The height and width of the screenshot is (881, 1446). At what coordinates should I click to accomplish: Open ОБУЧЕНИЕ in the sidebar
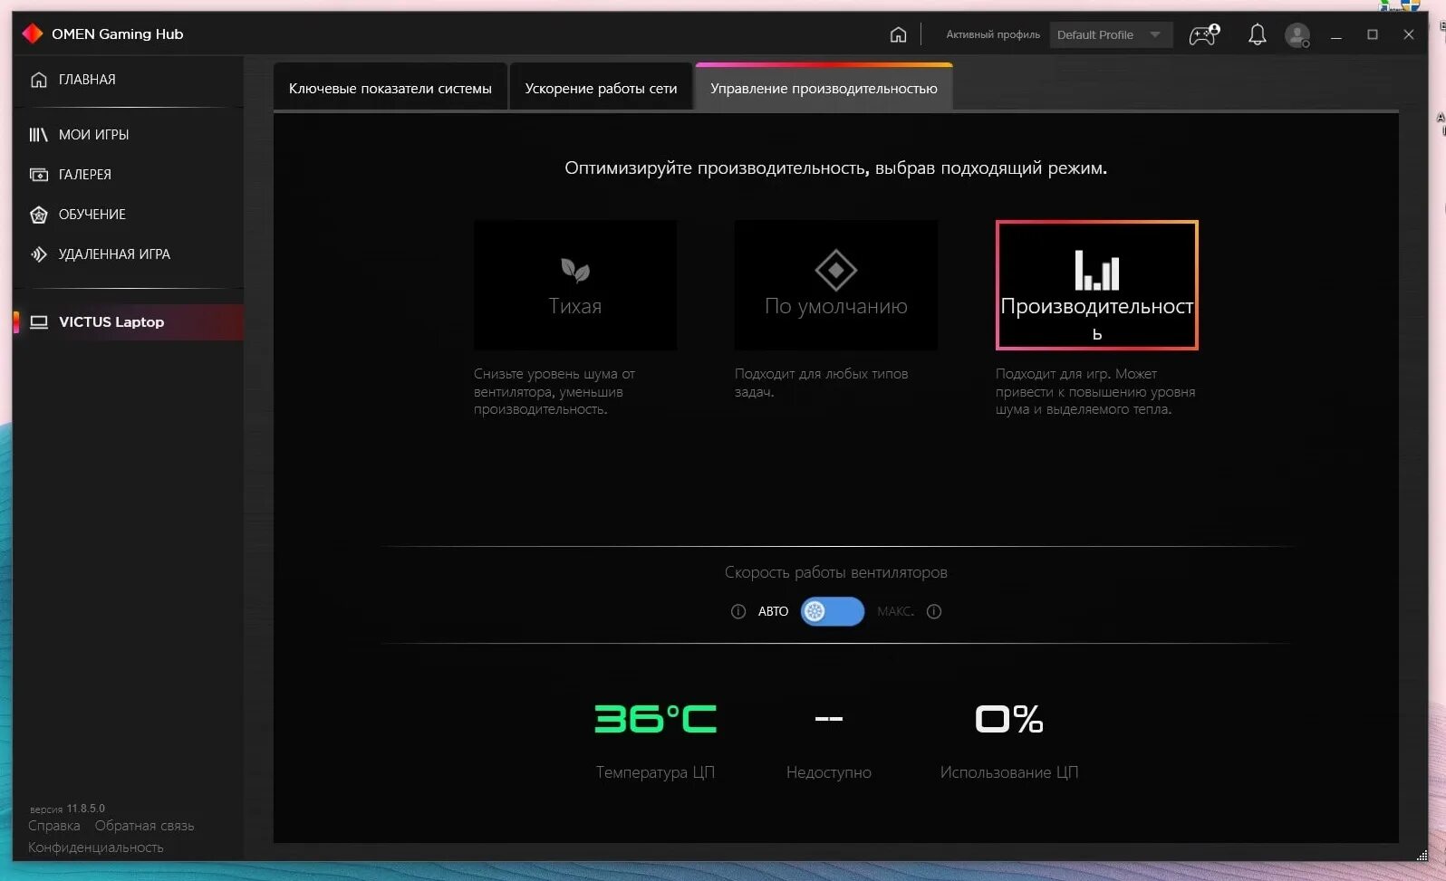click(x=128, y=214)
